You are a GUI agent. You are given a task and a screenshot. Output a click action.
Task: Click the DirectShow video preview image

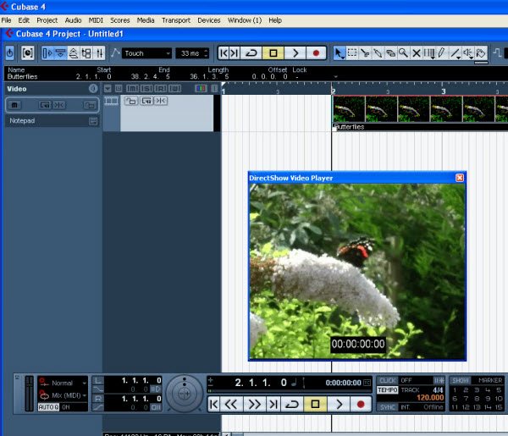point(357,271)
